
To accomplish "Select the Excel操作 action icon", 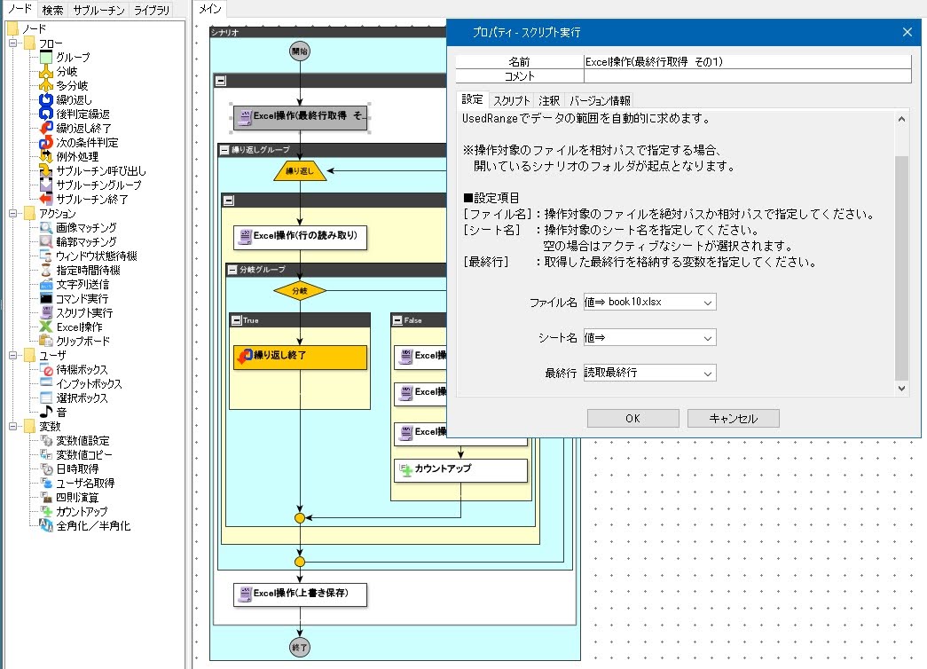I will (46, 327).
